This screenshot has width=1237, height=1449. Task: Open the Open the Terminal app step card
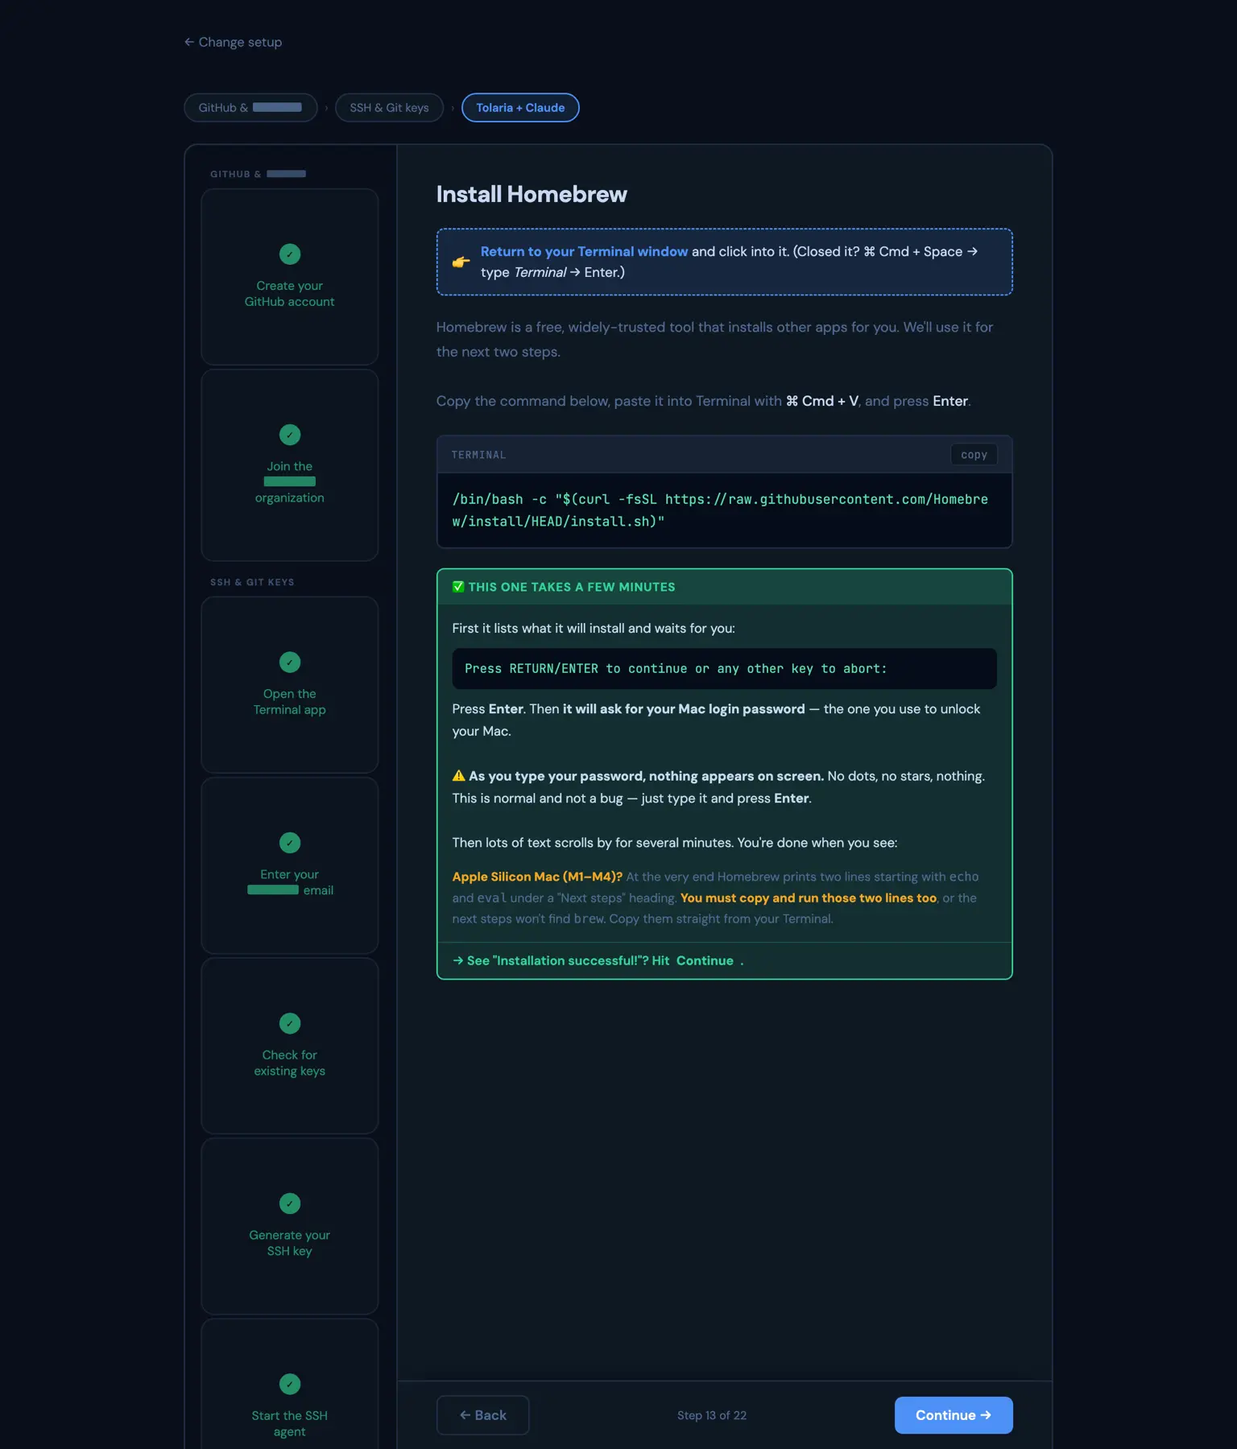290,685
